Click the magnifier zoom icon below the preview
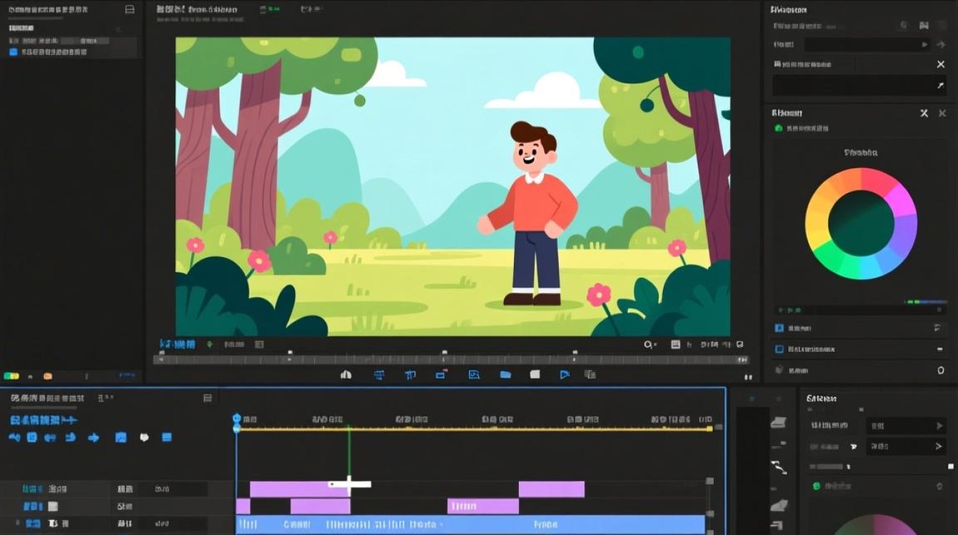Image resolution: width=958 pixels, height=535 pixels. (649, 345)
